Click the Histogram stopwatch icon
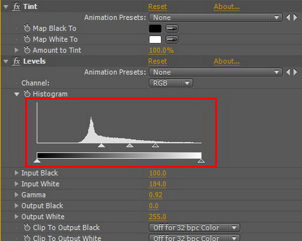The image size is (302, 241). point(27,94)
